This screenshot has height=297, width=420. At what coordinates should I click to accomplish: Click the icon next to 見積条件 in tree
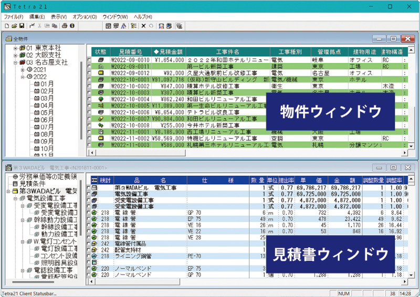pyautogui.click(x=15, y=184)
